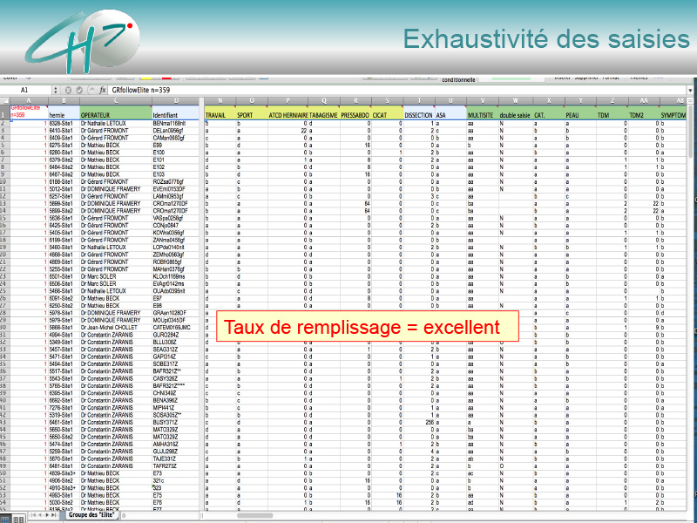Click the DISSECTION header cell
The height and width of the screenshot is (523, 697).
point(419,112)
